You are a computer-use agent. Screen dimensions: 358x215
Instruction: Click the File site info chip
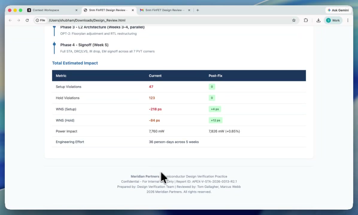pyautogui.click(x=40, y=20)
